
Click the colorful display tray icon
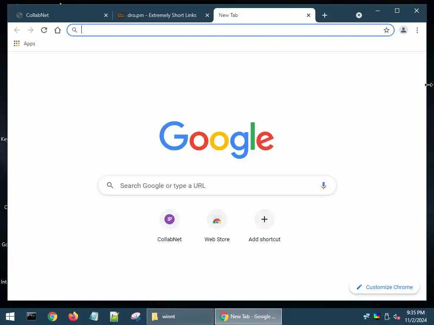coord(376,317)
